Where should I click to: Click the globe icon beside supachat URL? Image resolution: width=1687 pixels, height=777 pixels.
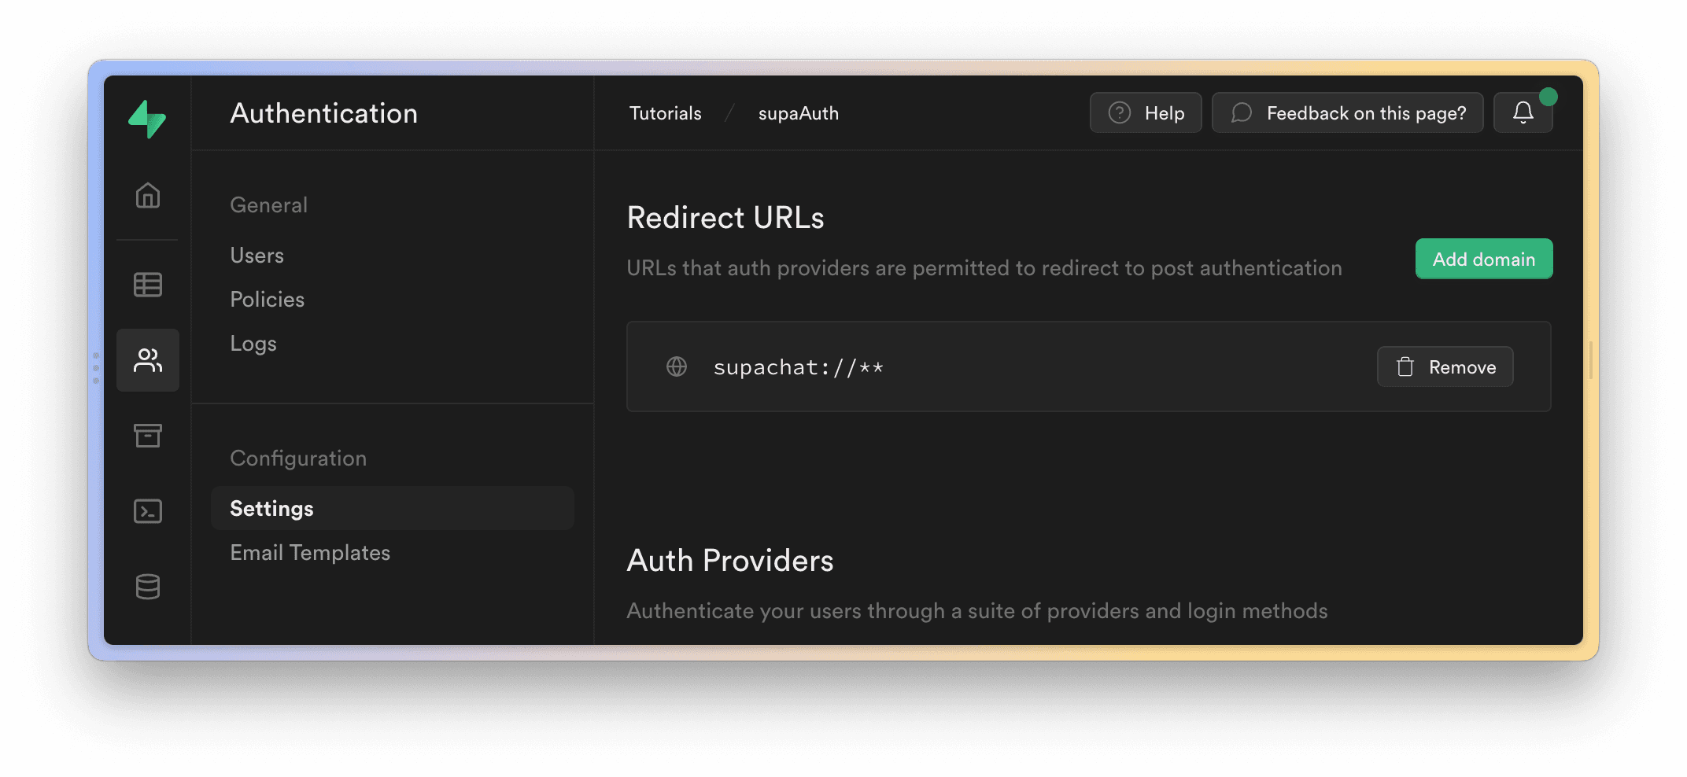point(677,366)
